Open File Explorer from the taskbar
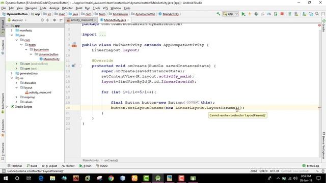The image size is (326, 183). point(52,178)
